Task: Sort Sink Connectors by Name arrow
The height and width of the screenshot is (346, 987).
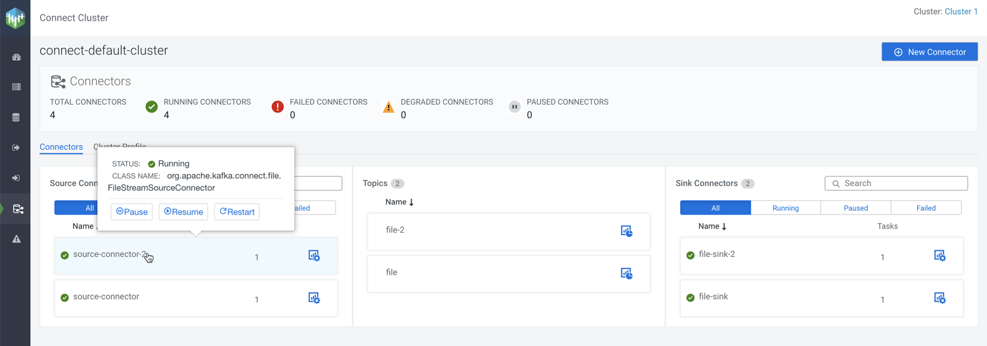Action: click(x=724, y=227)
